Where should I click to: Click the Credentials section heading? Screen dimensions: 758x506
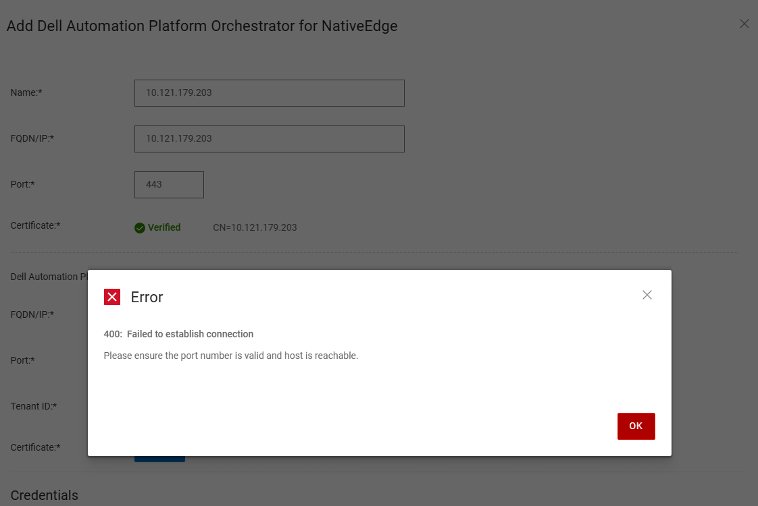pos(44,495)
